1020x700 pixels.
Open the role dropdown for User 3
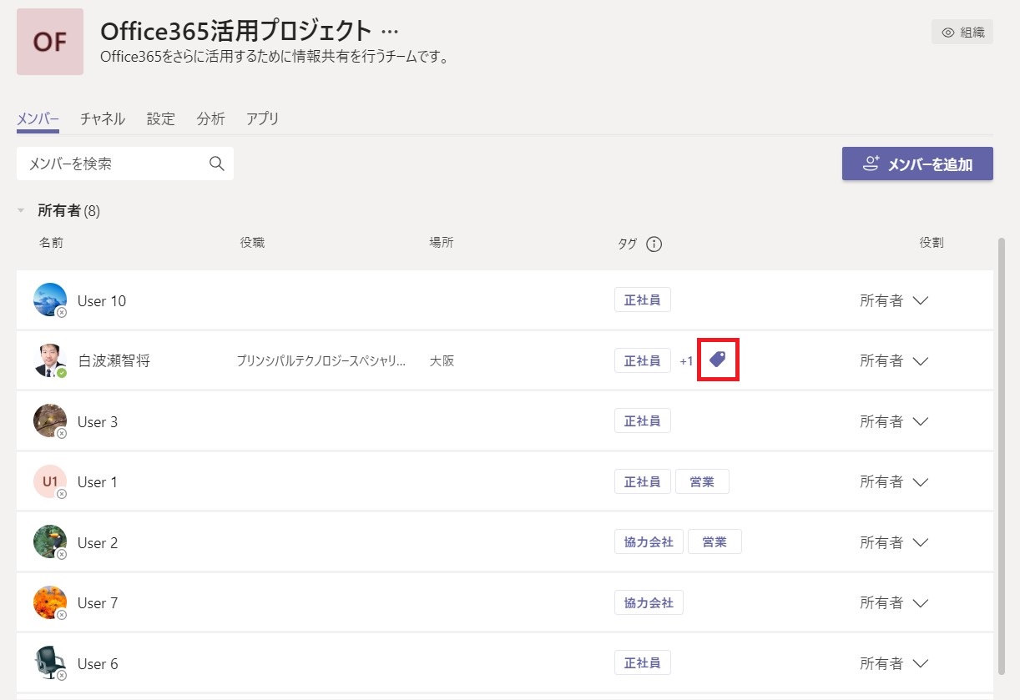point(895,422)
